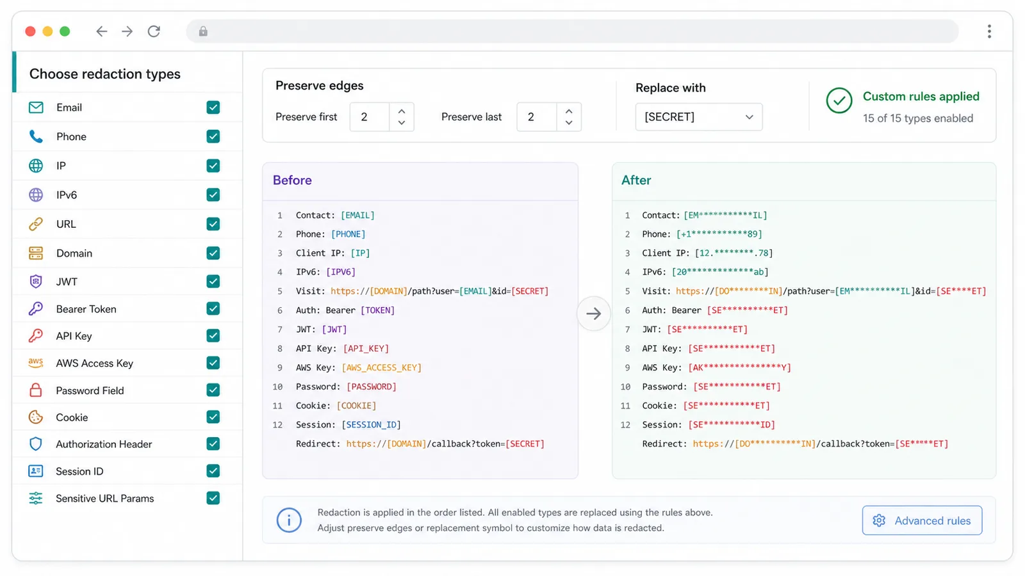This screenshot has width=1025, height=576.
Task: Click the browser back arrow
Action: (x=101, y=31)
